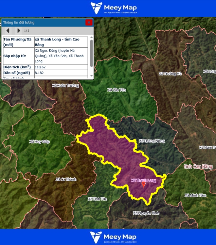Go to next object with right arrow
Screen dimensions: 216x245
point(18,31)
